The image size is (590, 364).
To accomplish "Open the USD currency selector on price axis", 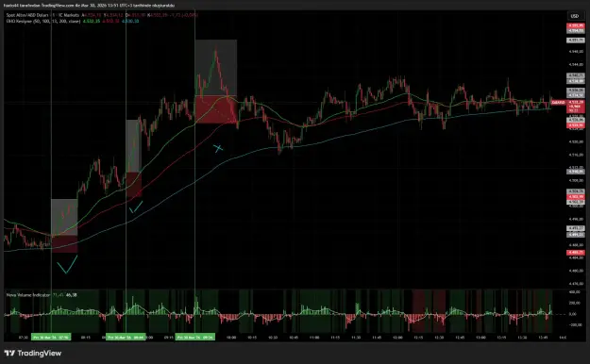I will [x=575, y=16].
